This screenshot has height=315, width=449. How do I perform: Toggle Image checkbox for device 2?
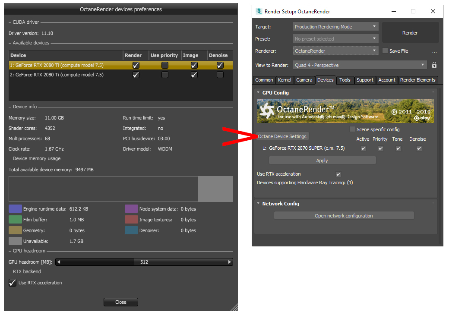pos(194,75)
